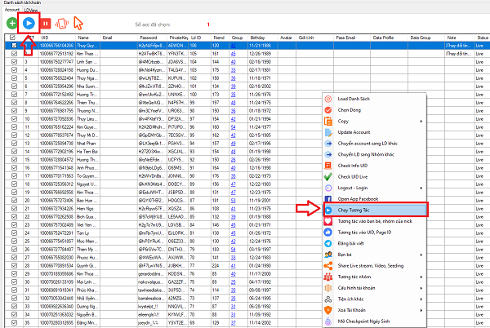
Task: Click the Facebook icon of Open App Facebook
Action: (327, 199)
